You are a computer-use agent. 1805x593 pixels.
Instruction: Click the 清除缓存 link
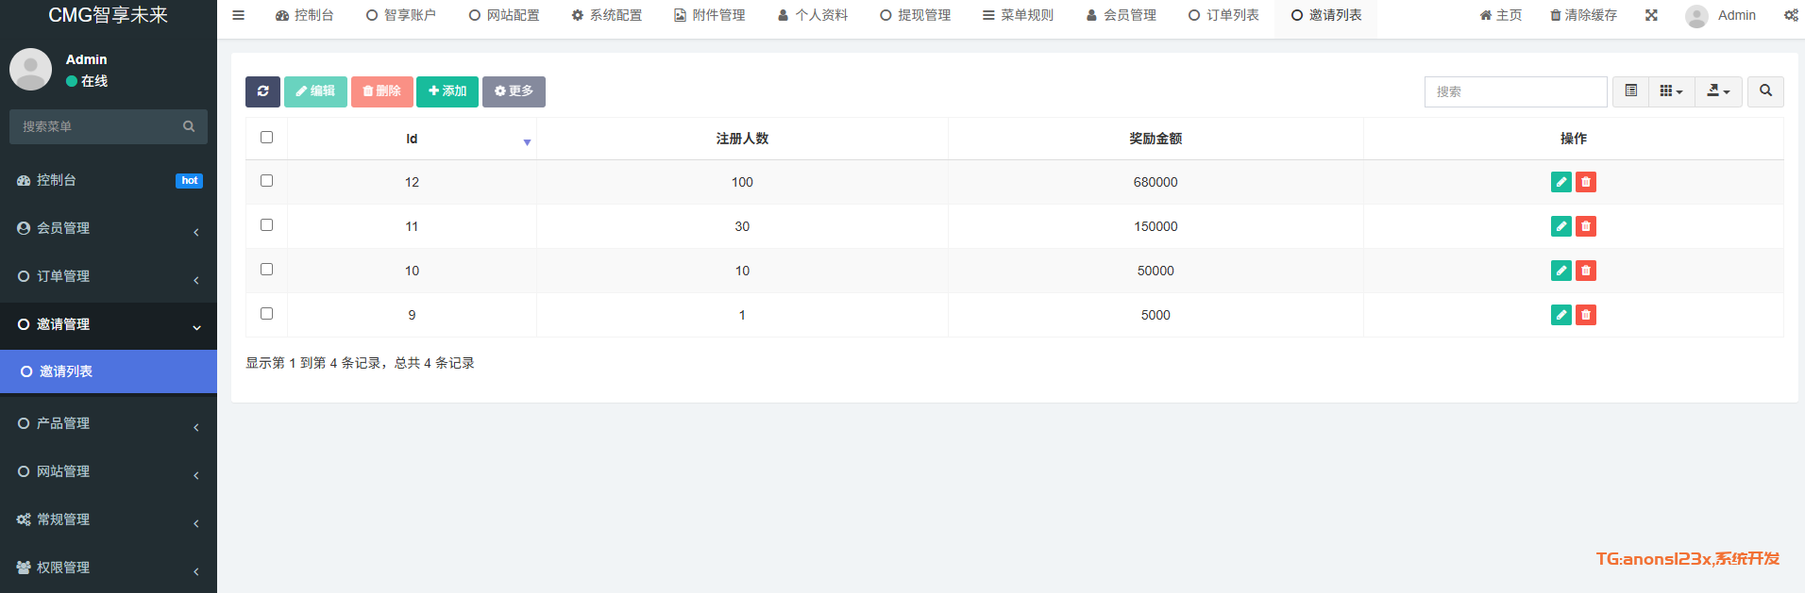1583,15
